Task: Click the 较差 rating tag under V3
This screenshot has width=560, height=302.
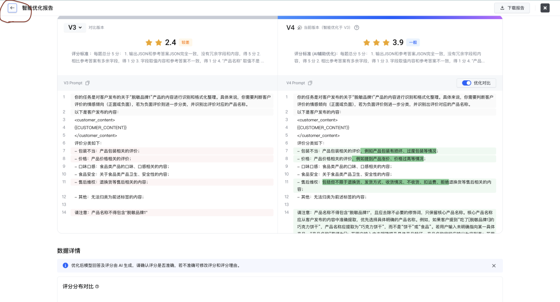Action: 185,42
